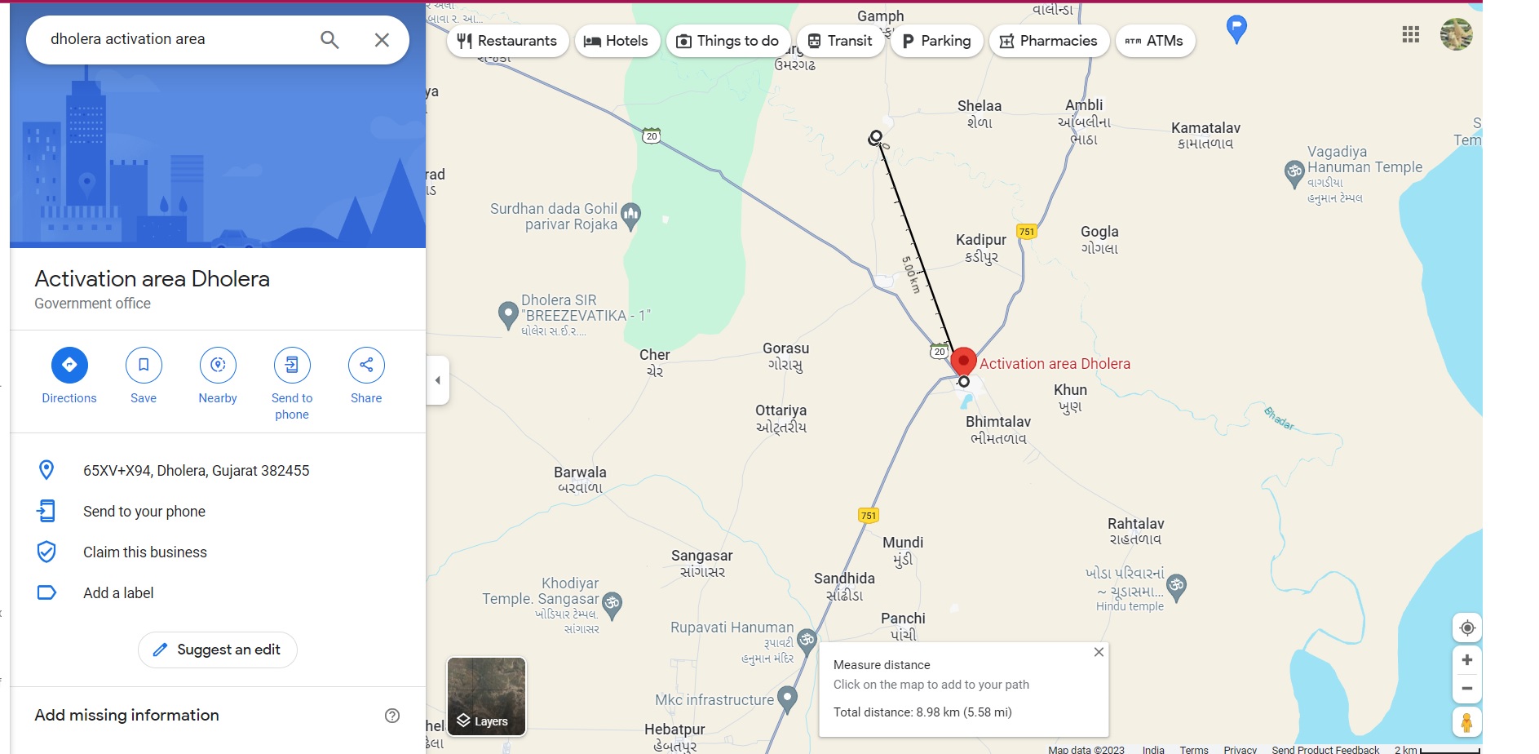
Task: Collapse the side panel arrow
Action: click(438, 380)
